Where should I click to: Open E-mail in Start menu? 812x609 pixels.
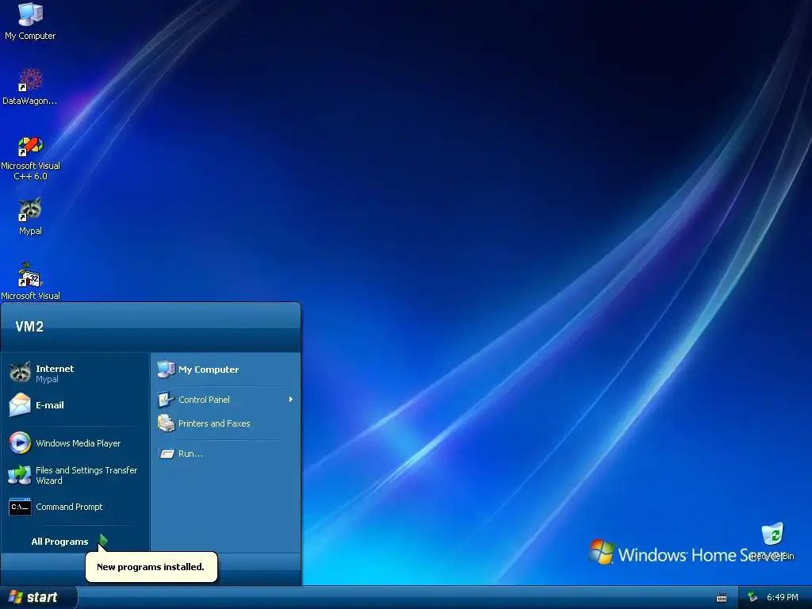coord(75,405)
